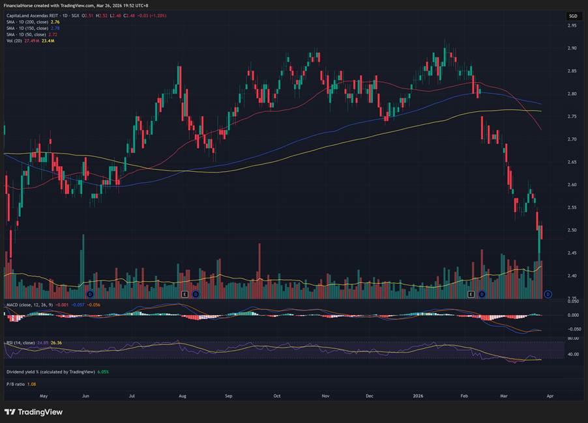Viewport: 588px width, 423px height.
Task: Open the SGD currency selector
Action: [572, 16]
